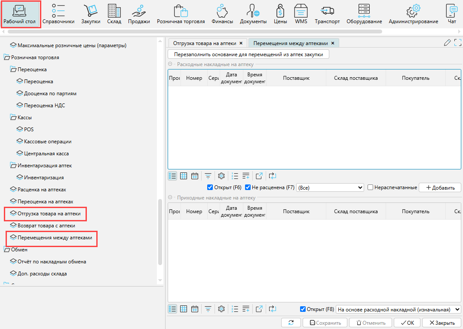
Task: Click Перезаполнить основание для перемещений button
Action: click(248, 54)
